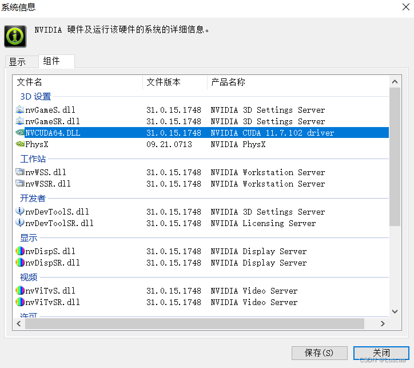Click NVIDIA CUDA 11.7.102 driver text
Image resolution: width=414 pixels, height=368 pixels.
[x=272, y=133]
